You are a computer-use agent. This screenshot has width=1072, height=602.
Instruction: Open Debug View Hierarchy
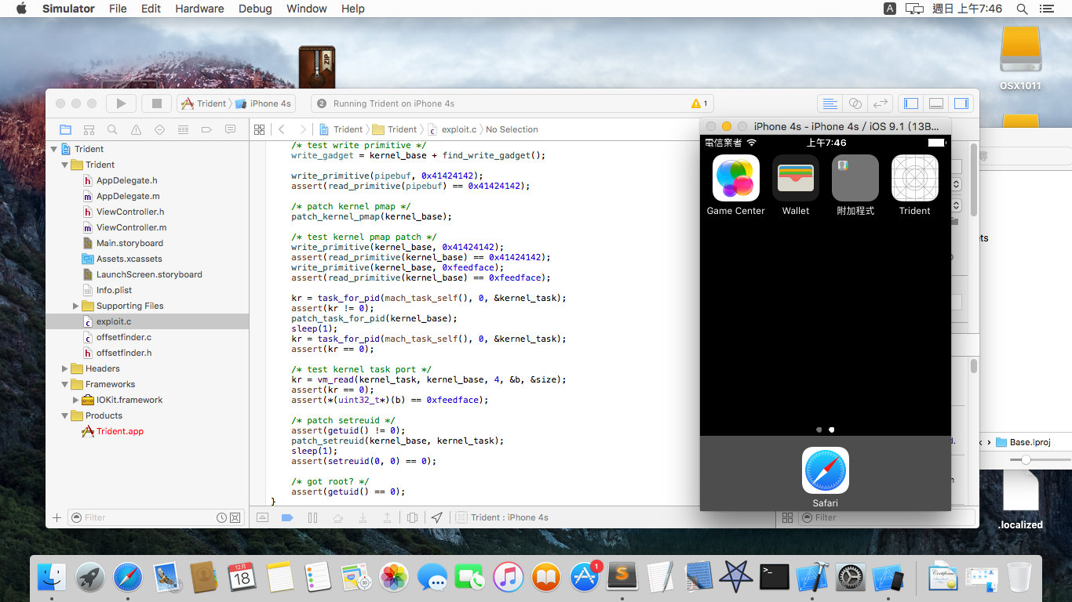pyautogui.click(x=413, y=517)
